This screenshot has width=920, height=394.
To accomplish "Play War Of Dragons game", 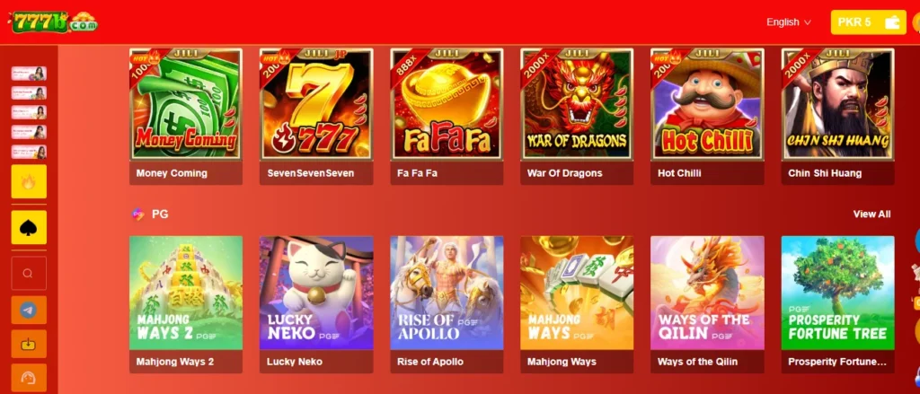I will (x=577, y=116).
